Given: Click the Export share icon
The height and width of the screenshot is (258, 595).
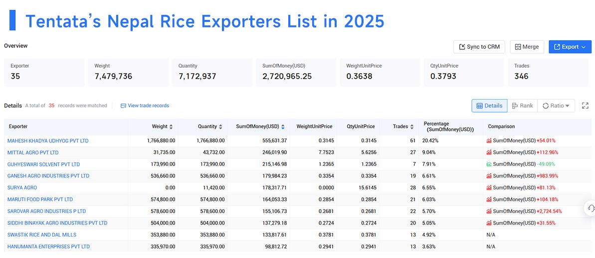Looking at the screenshot, I should pos(557,47).
